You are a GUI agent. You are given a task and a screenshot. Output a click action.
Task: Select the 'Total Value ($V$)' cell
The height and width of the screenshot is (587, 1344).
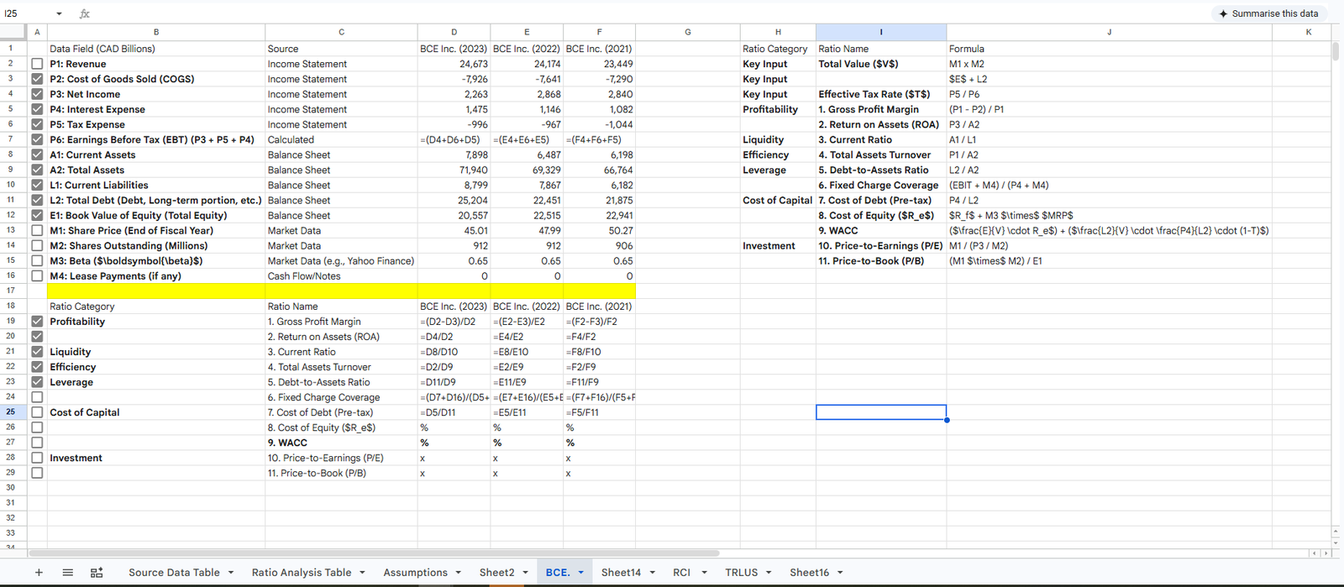pyautogui.click(x=881, y=64)
